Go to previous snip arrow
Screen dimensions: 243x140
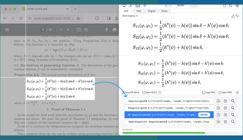pyautogui.click(x=170, y=6)
